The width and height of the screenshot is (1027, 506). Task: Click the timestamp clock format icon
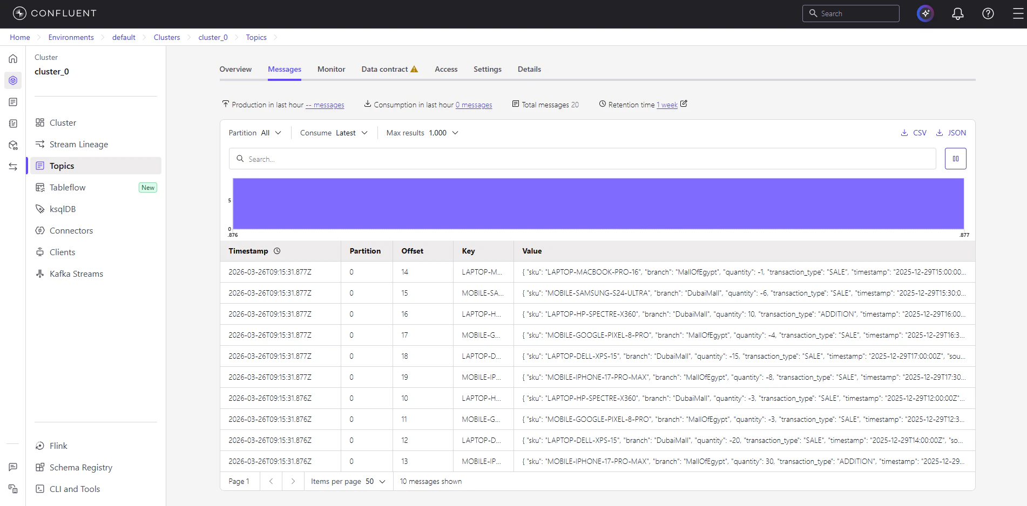coord(277,251)
